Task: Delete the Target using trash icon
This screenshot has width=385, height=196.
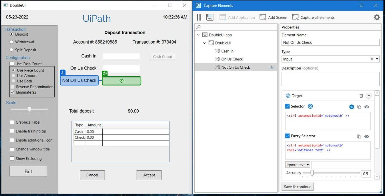Action: pos(361,96)
